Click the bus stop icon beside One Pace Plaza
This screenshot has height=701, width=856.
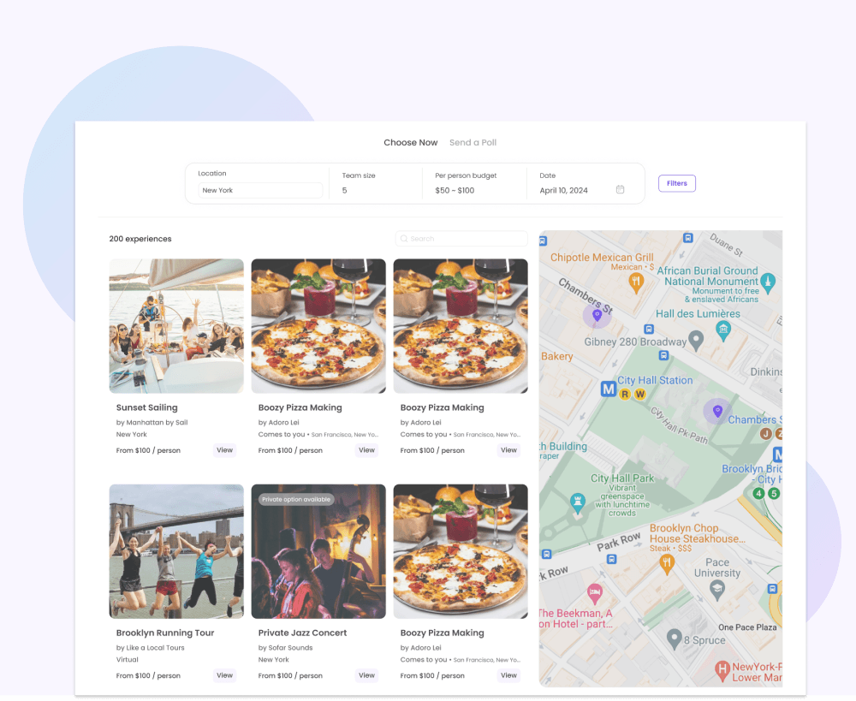772,589
